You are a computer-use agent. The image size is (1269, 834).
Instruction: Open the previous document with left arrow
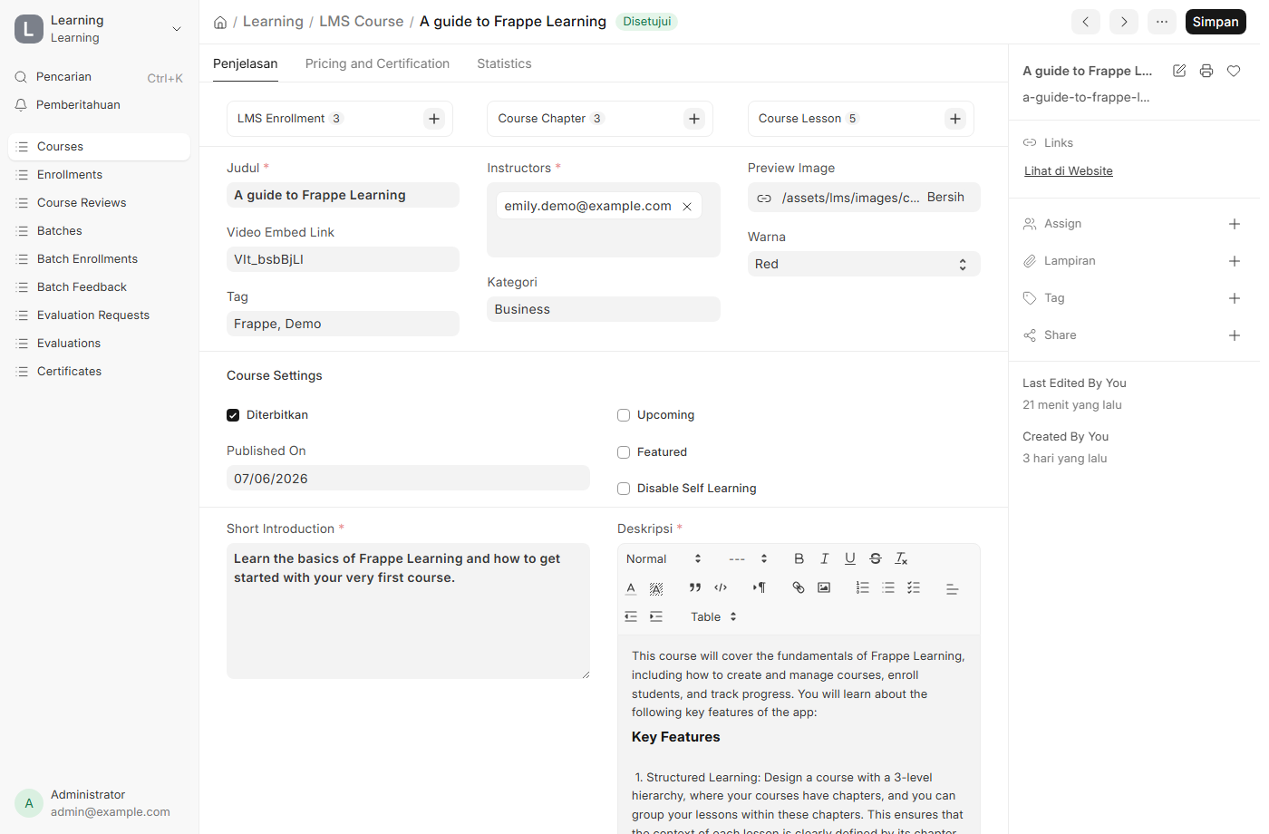(x=1085, y=22)
